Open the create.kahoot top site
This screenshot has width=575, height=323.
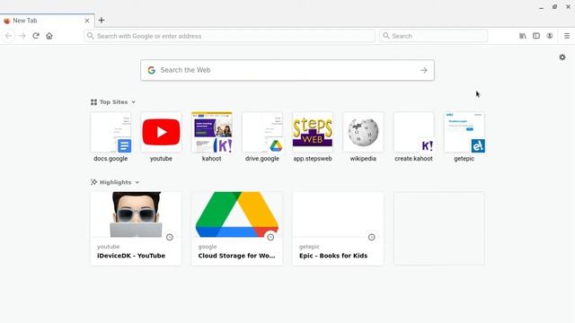[x=413, y=137]
